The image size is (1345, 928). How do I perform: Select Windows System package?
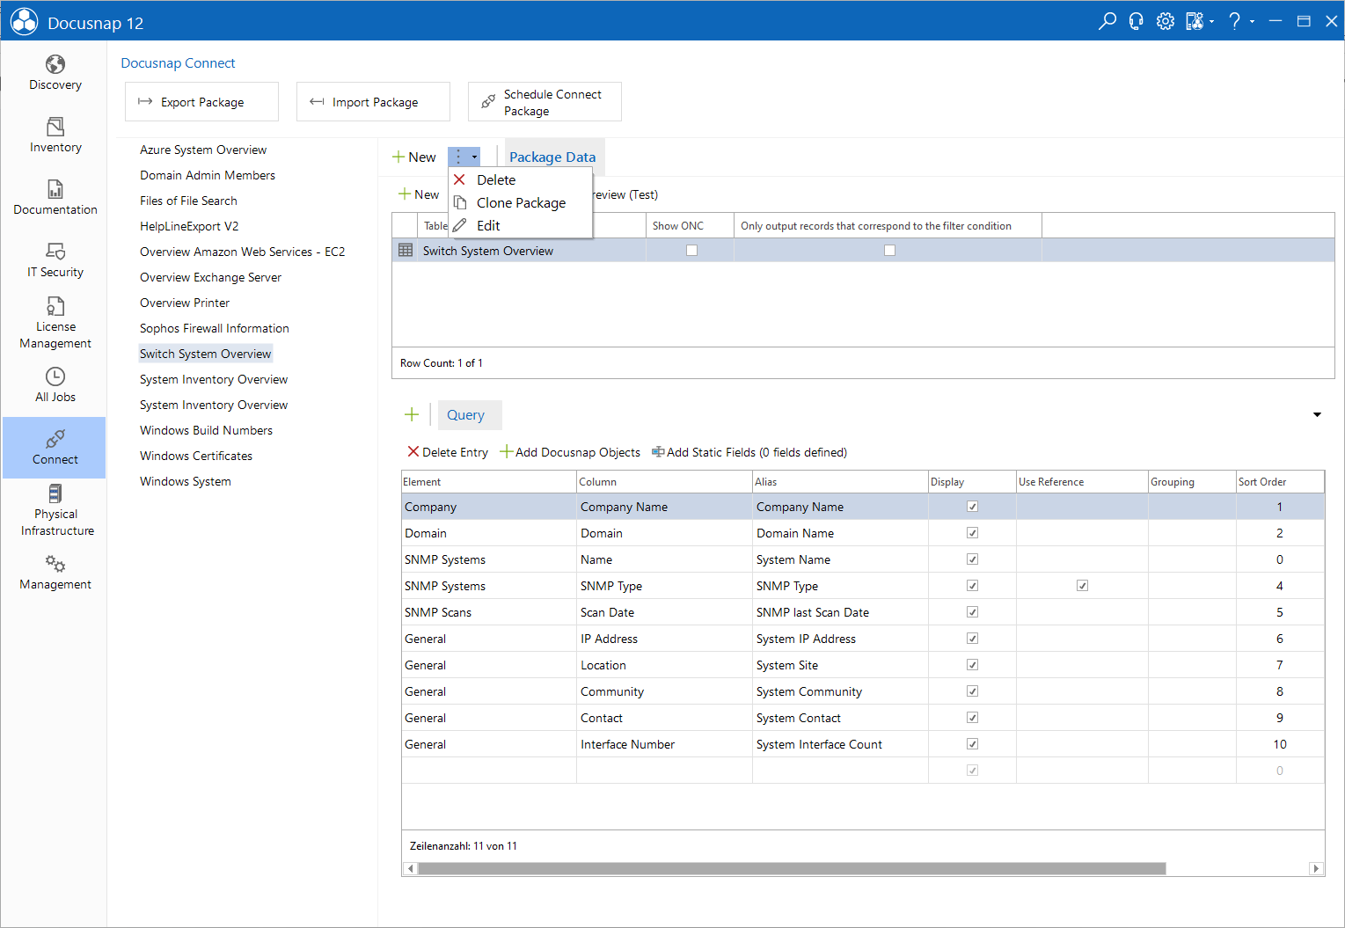(186, 481)
